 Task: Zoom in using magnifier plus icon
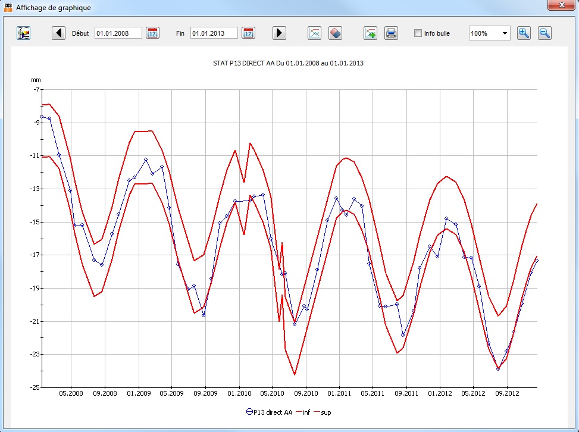point(524,33)
